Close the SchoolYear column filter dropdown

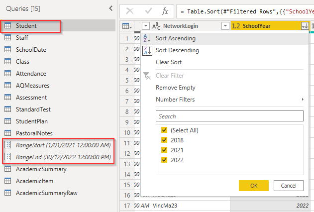pyautogui.click(x=305, y=26)
